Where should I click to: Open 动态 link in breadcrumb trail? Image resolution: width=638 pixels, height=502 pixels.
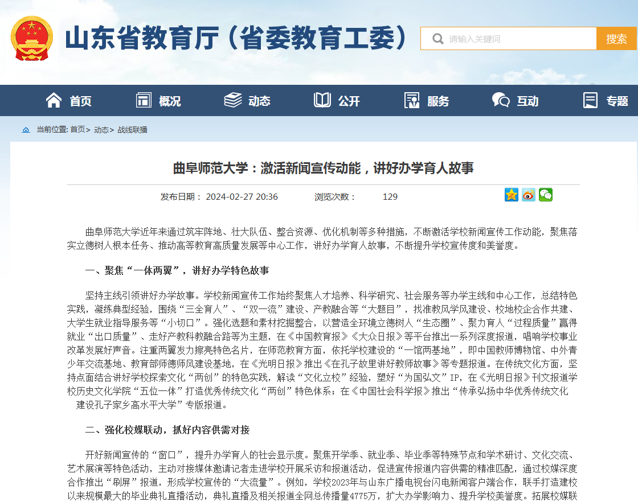click(101, 130)
